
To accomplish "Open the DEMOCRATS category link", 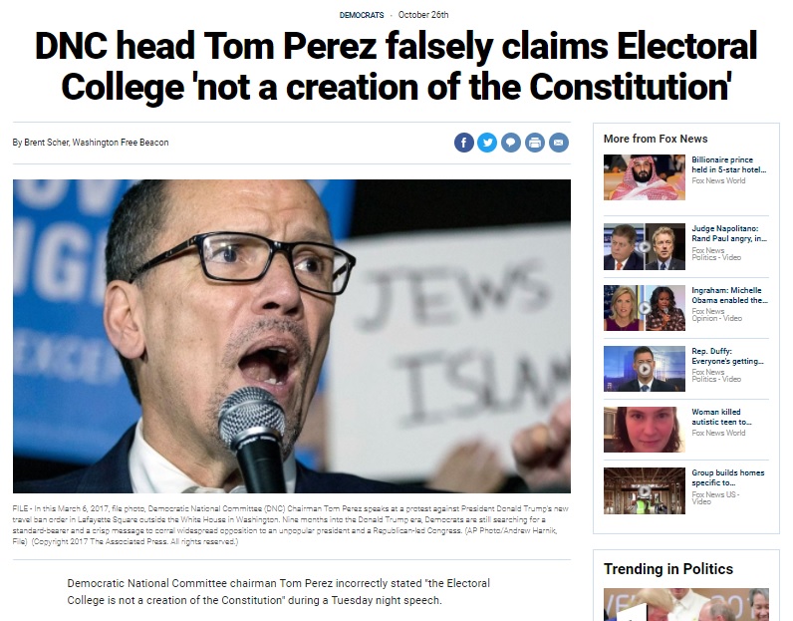I will 362,15.
